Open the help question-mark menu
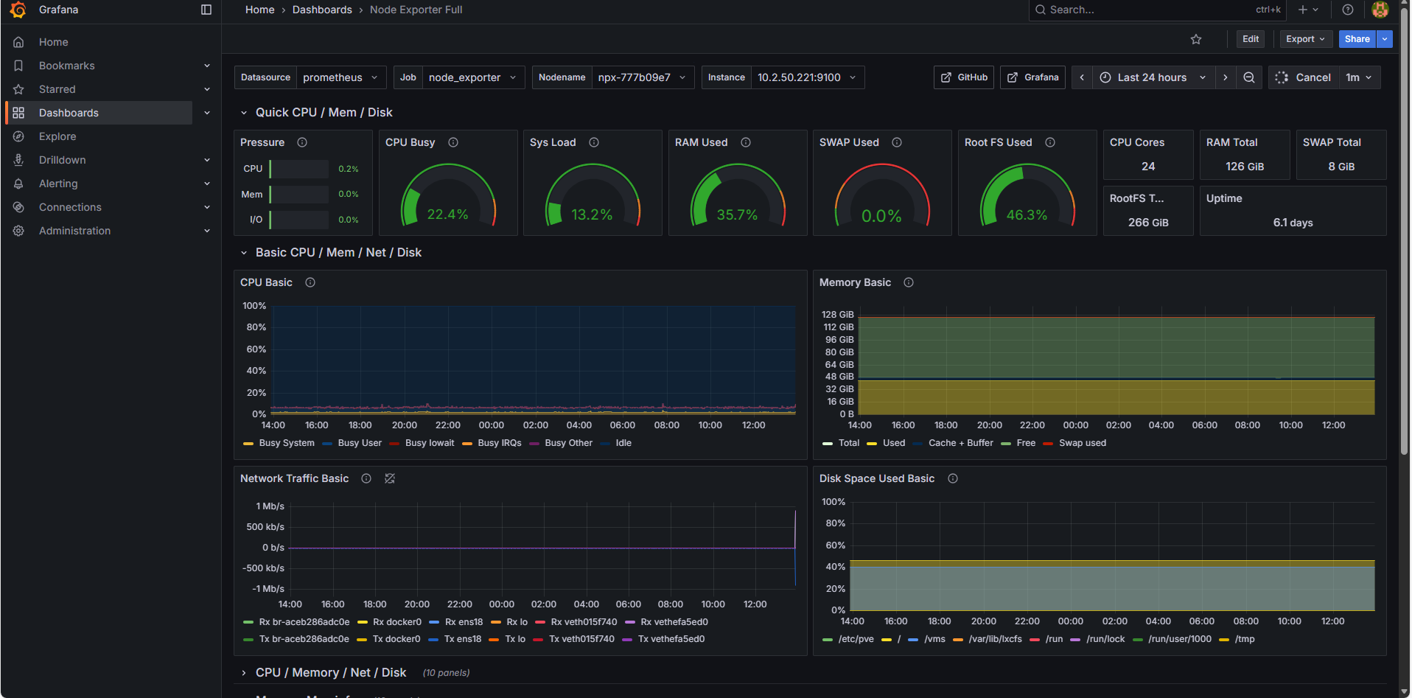Viewport: 1412px width, 698px height. click(1348, 10)
